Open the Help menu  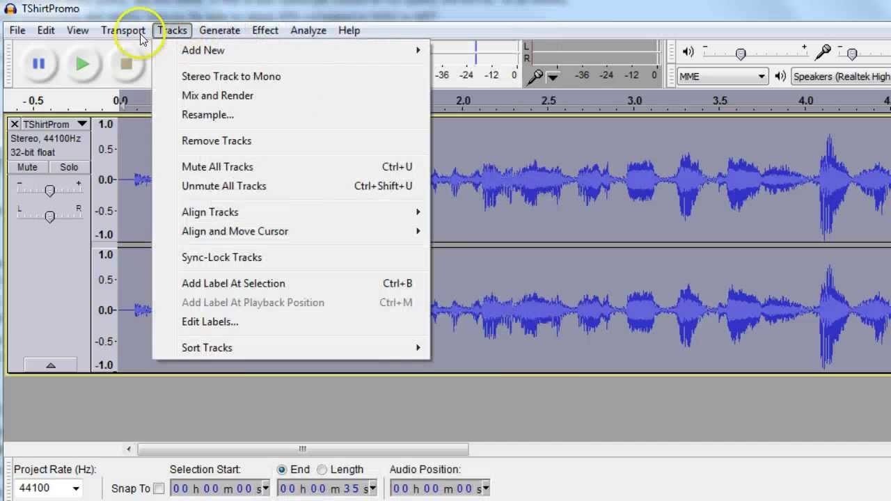(349, 31)
